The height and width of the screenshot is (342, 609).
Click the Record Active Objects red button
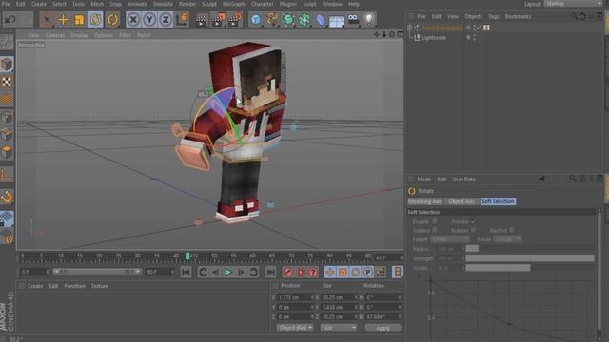(x=287, y=272)
